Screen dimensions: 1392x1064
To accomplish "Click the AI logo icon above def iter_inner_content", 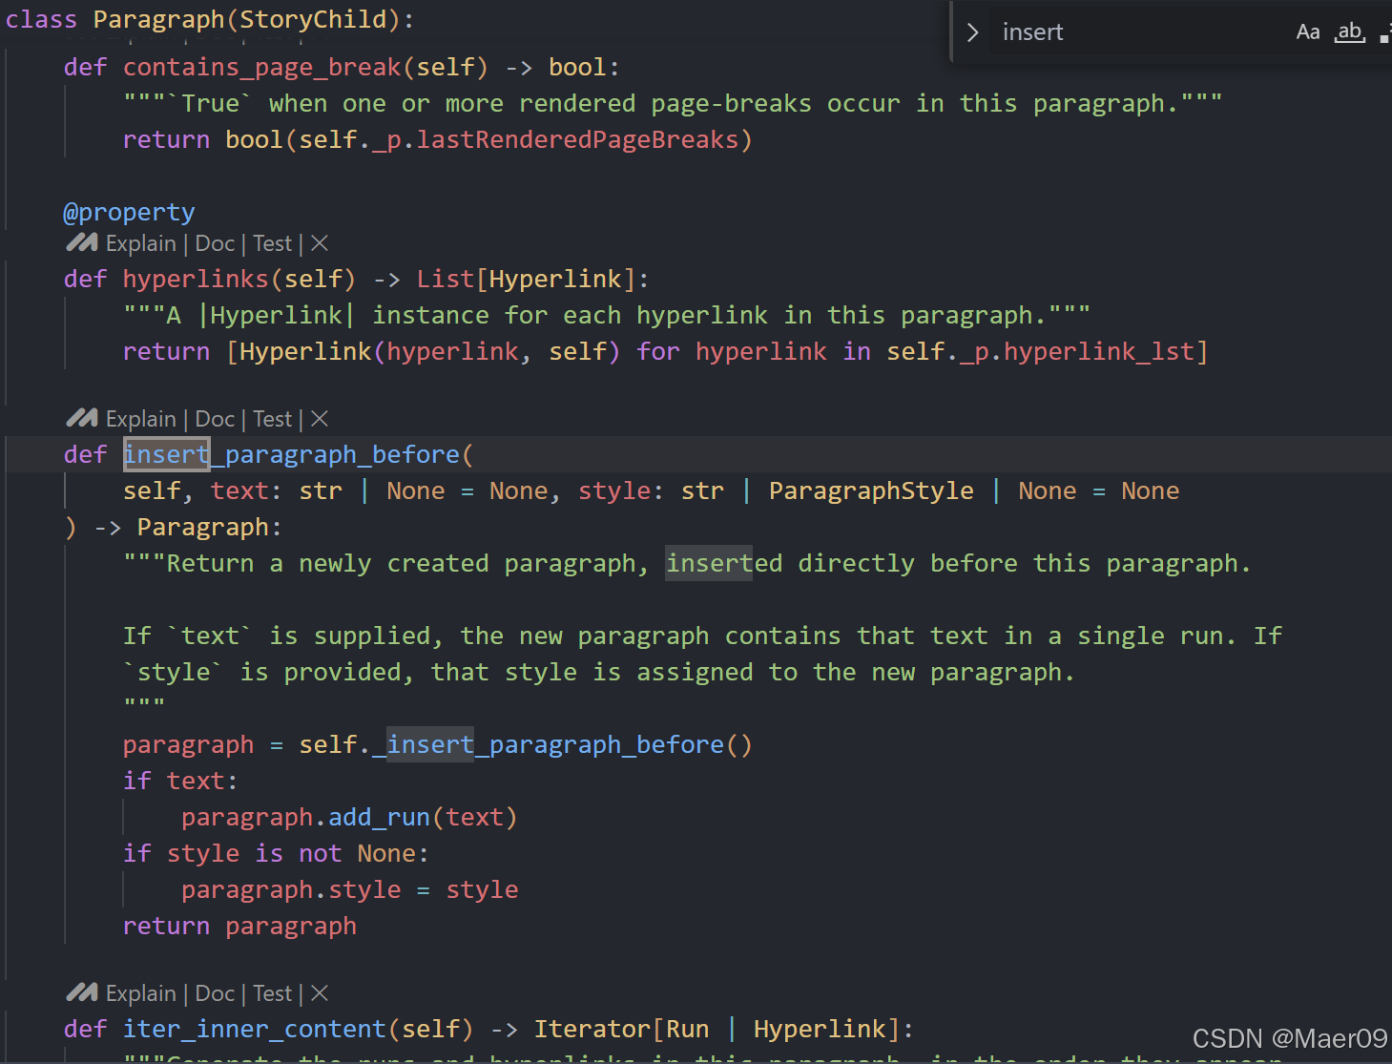I will point(82,993).
